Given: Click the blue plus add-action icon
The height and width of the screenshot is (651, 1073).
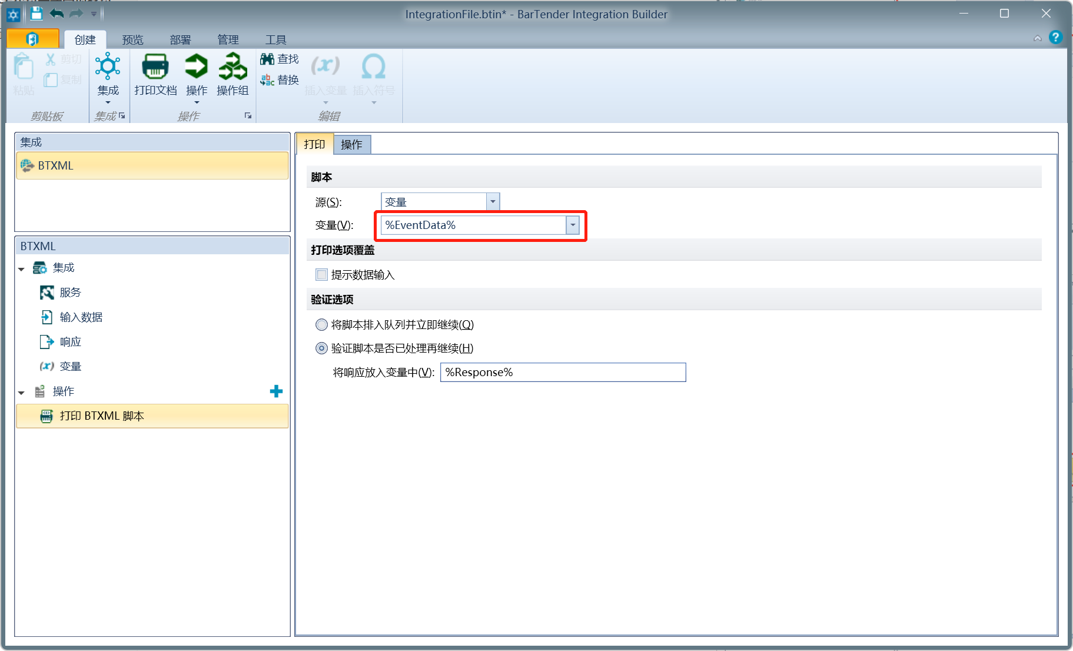Looking at the screenshot, I should click(x=276, y=391).
